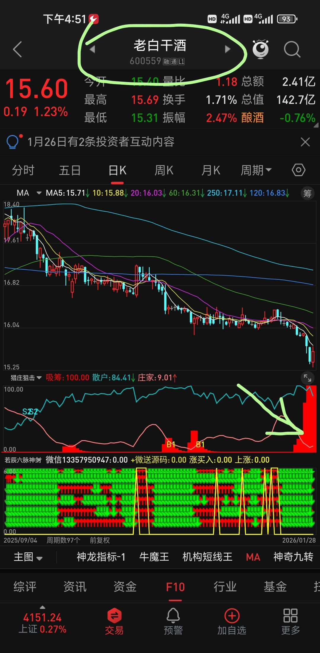Open the 1月26日 investor interaction message
Screen dimensions: 320x653
pos(101,142)
